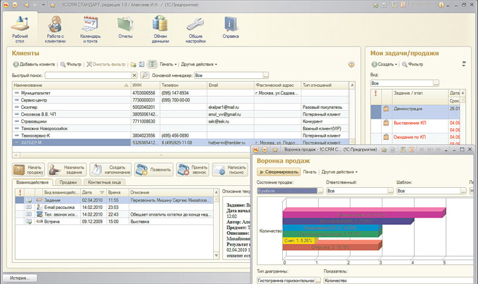Open Создать dropdown in Мои задачи

(x=384, y=64)
